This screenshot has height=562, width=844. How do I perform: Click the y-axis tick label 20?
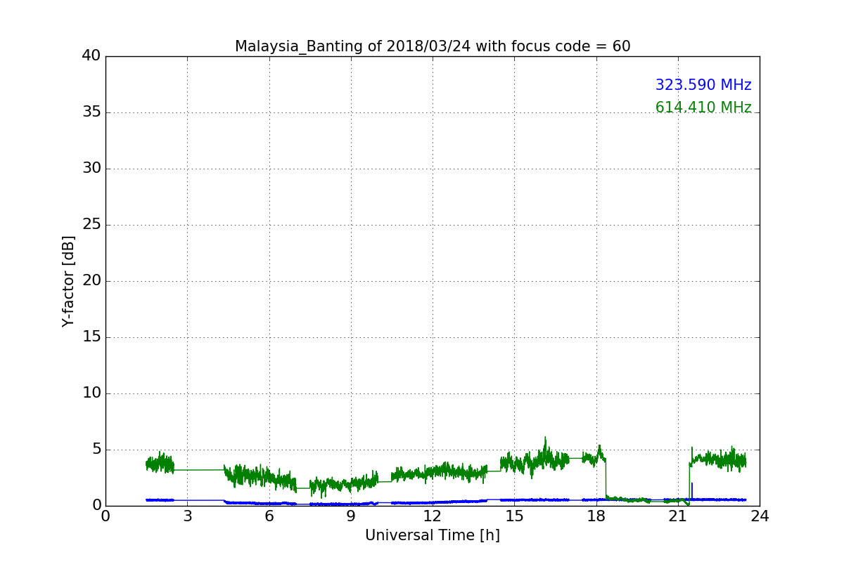pyautogui.click(x=91, y=281)
